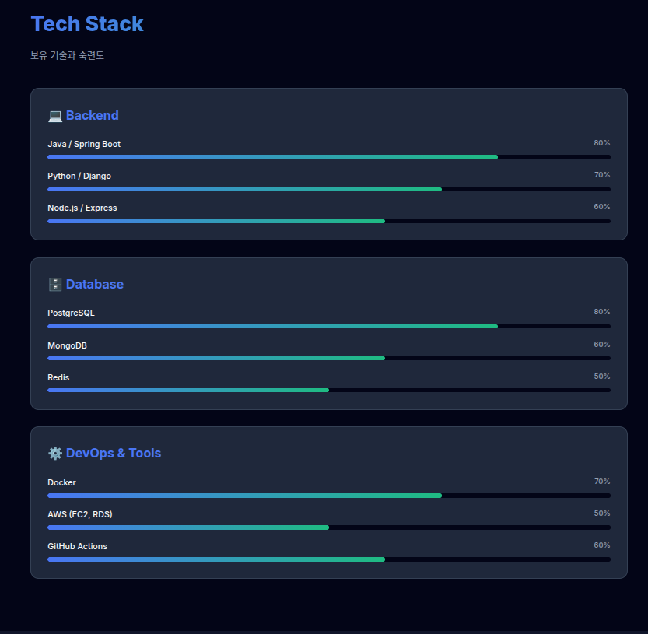Click the GitHub Actions skill label
The width and height of the screenshot is (648, 634).
[77, 546]
